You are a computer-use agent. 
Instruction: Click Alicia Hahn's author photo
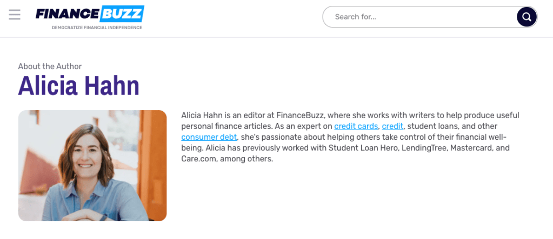tap(92, 166)
